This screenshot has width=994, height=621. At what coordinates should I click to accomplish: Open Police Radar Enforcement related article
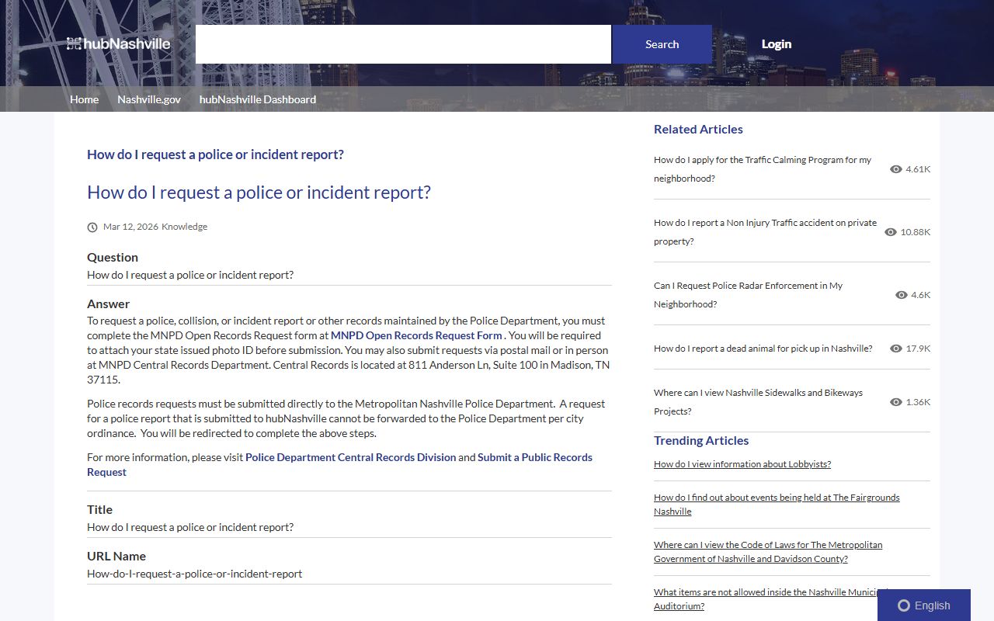pyautogui.click(x=748, y=295)
